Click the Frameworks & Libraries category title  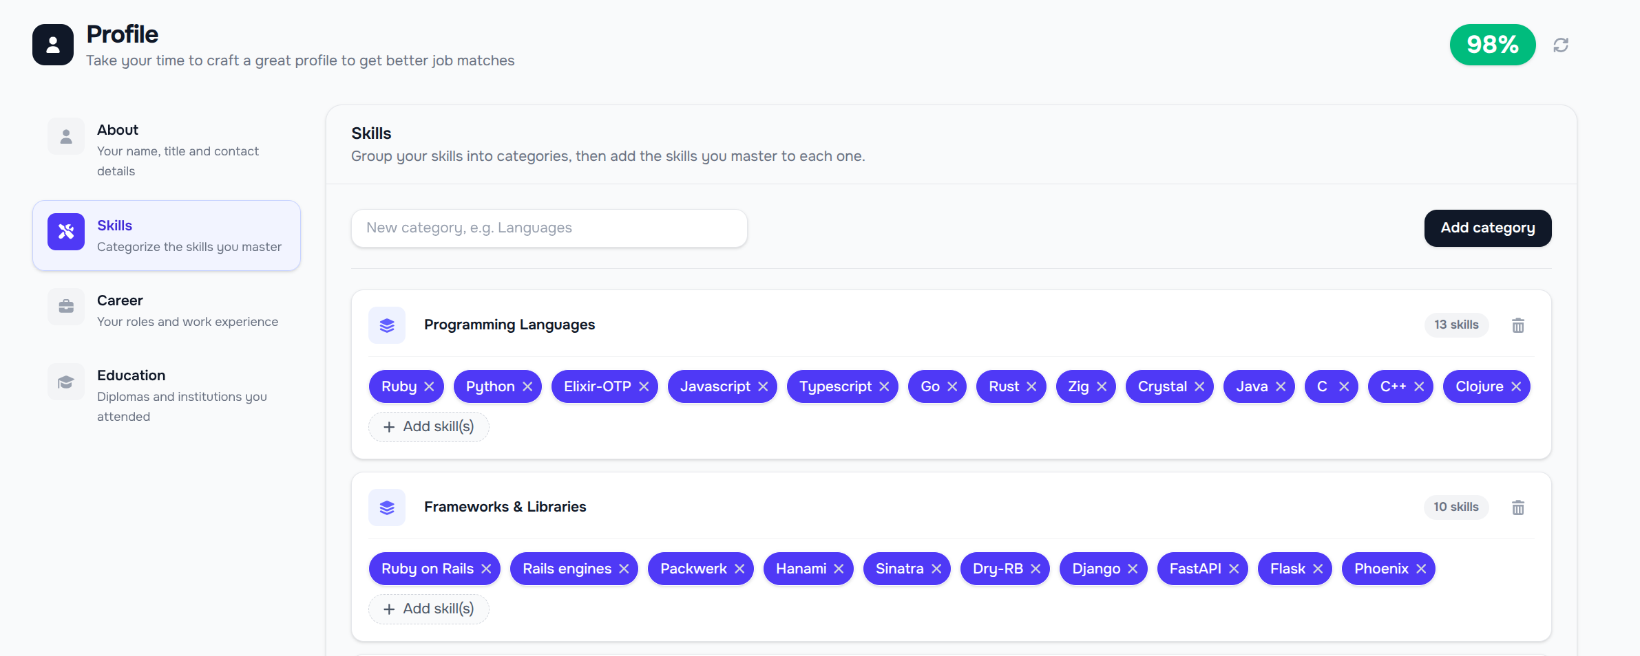click(x=505, y=507)
